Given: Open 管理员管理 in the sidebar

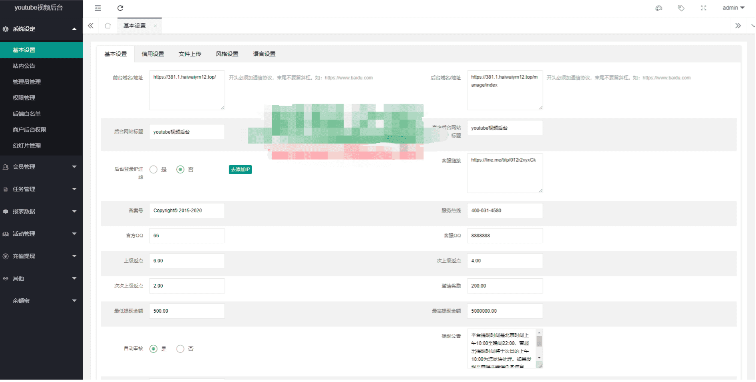Looking at the screenshot, I should (x=27, y=82).
